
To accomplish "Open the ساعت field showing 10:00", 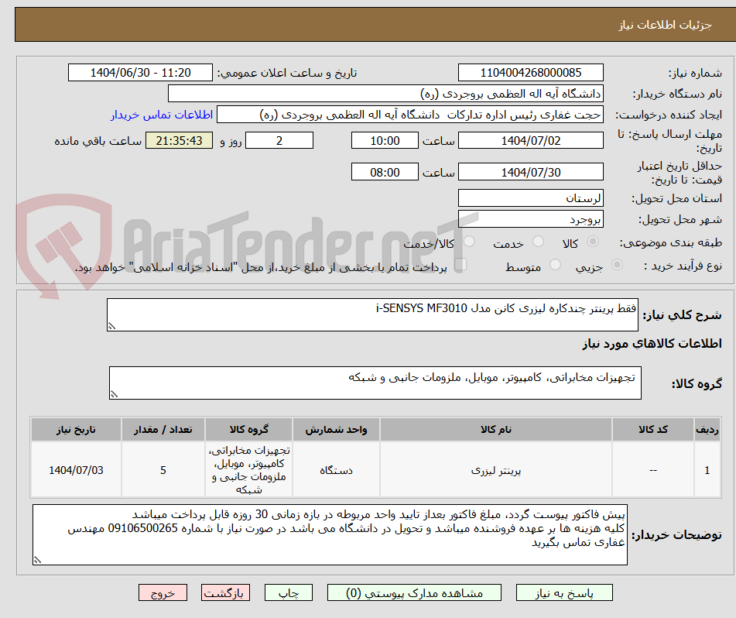I will point(385,140).
